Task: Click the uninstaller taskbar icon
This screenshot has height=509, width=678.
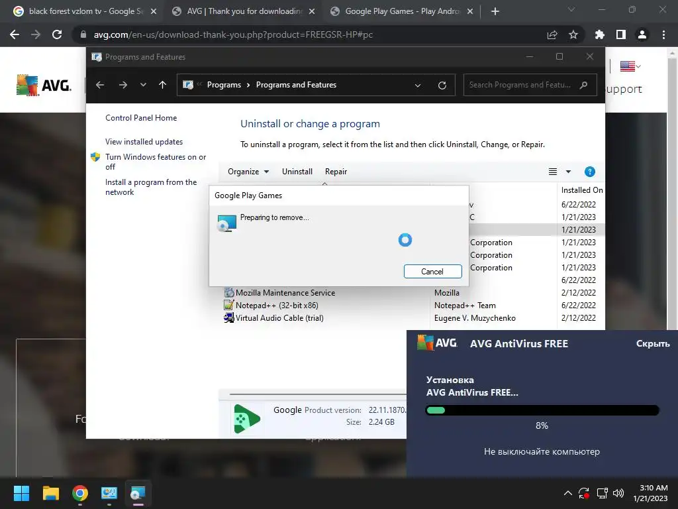Action: point(138,493)
